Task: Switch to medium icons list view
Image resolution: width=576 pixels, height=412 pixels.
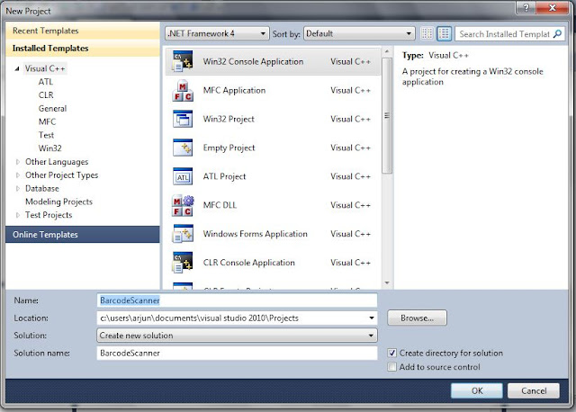Action: (x=444, y=34)
